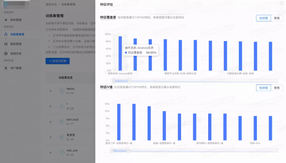Image resolution: width=286 pixels, height=163 pixels.
Task: Click the 训练集信息 column header
Action: pyautogui.click(x=66, y=78)
